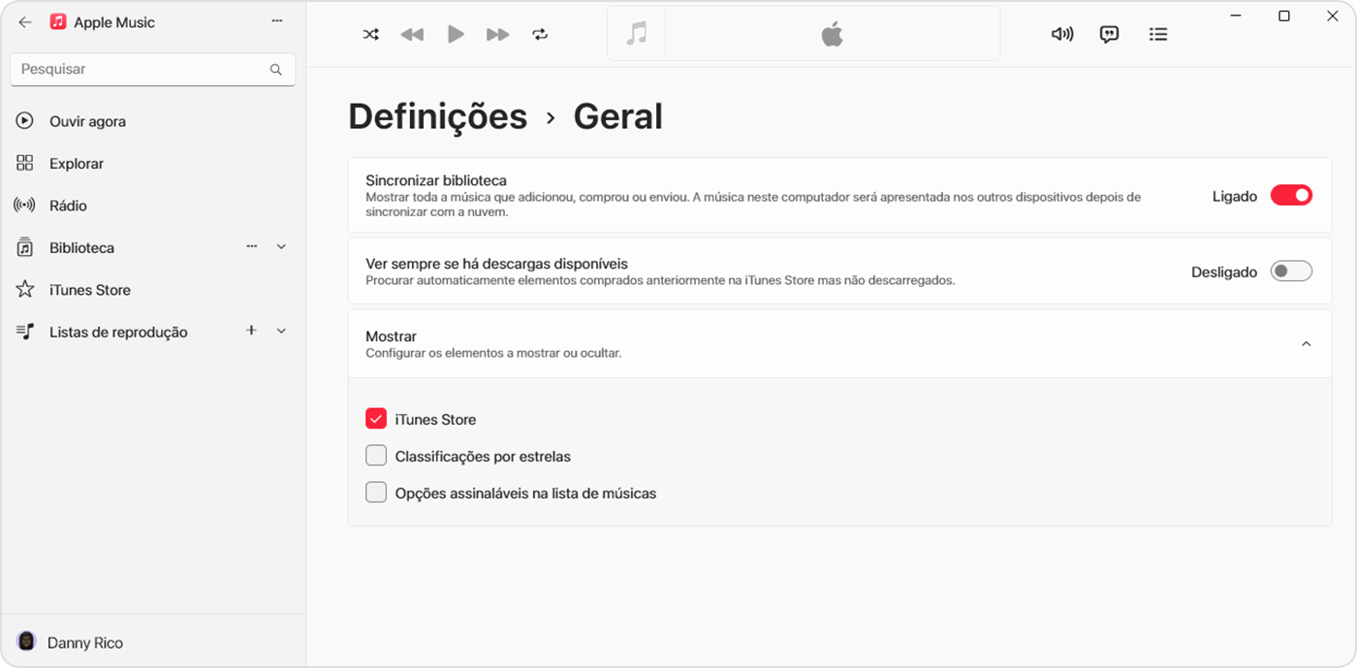Click the Pesquisar search field
The width and height of the screenshot is (1357, 669).
[x=136, y=69]
